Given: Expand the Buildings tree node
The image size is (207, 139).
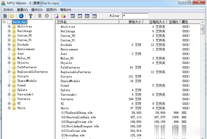Looking at the screenshot, I should click(9, 31).
